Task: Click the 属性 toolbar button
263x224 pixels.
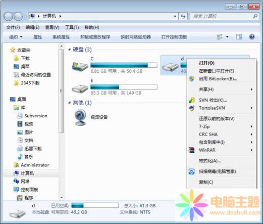Action: [37, 37]
